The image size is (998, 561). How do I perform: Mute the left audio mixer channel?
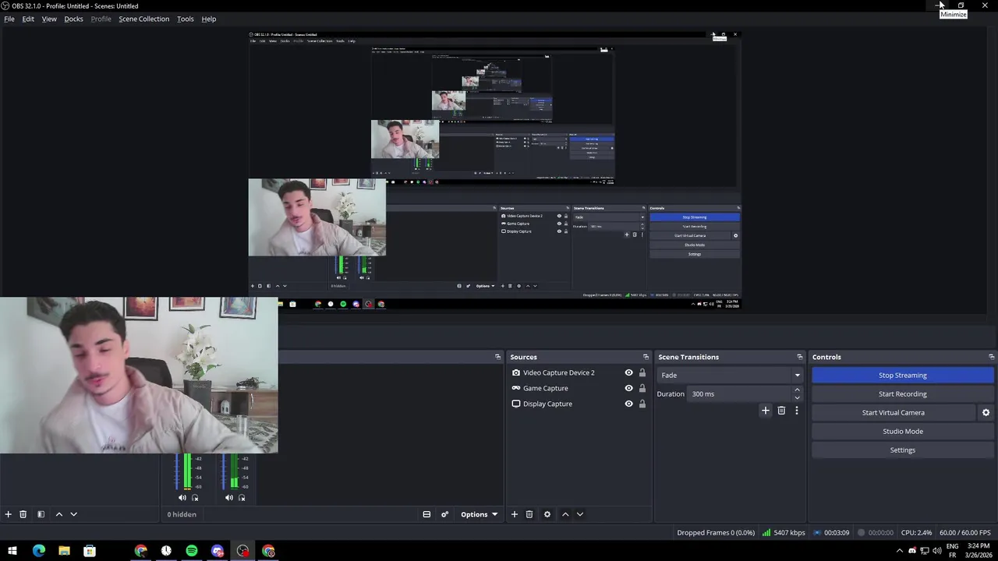pyautogui.click(x=182, y=498)
